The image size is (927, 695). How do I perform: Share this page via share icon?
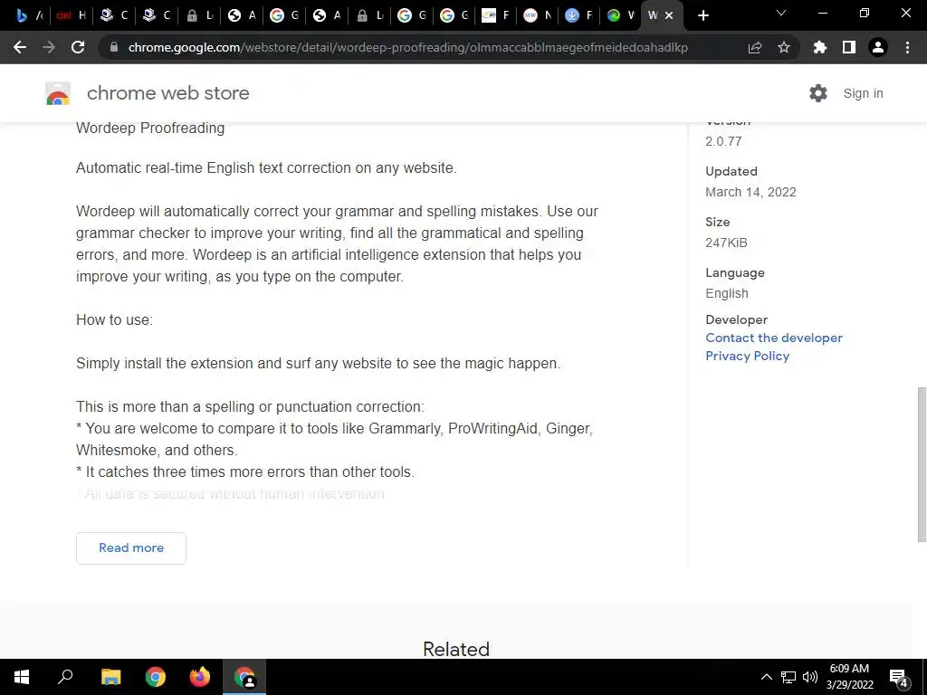[755, 47]
